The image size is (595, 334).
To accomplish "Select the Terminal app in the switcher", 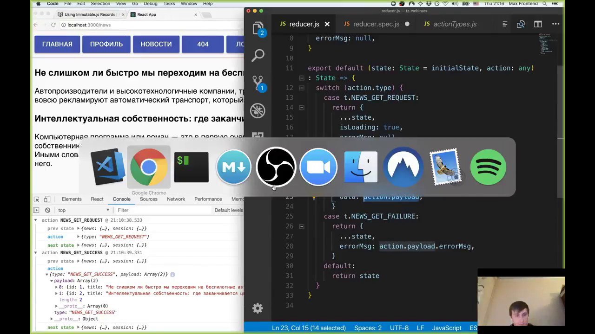I will (191, 167).
